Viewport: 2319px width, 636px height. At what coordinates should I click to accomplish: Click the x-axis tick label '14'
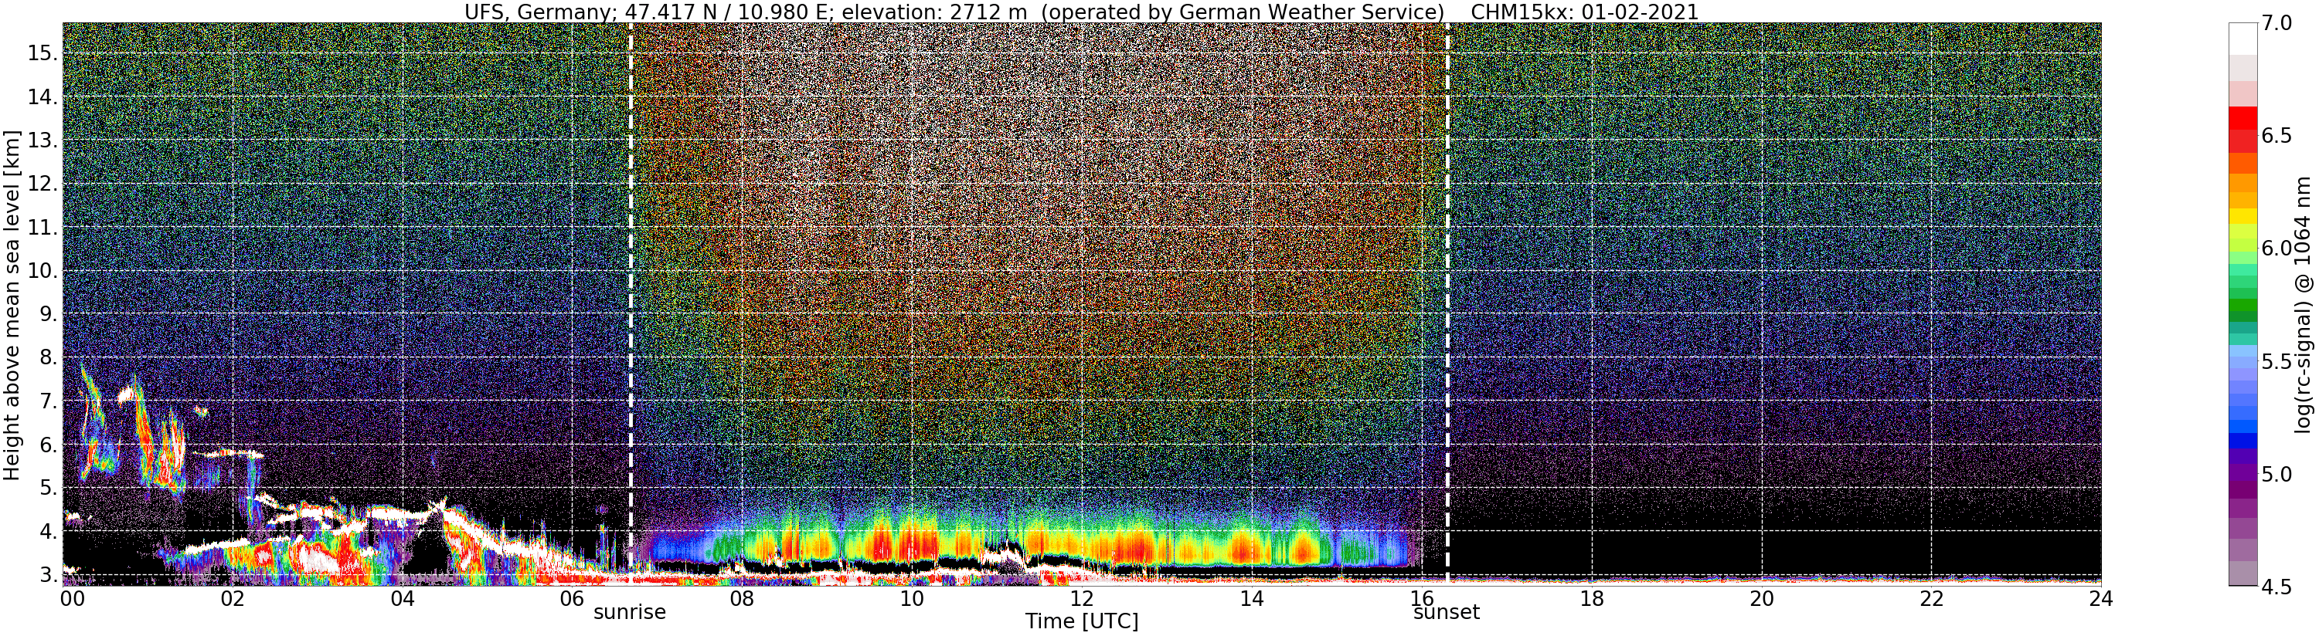tap(1251, 598)
